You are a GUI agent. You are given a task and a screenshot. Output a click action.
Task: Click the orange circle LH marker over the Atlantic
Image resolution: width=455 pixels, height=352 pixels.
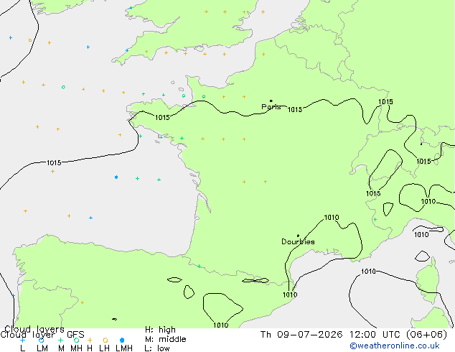[x=30, y=40]
